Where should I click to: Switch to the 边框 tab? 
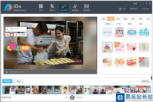tap(133, 19)
